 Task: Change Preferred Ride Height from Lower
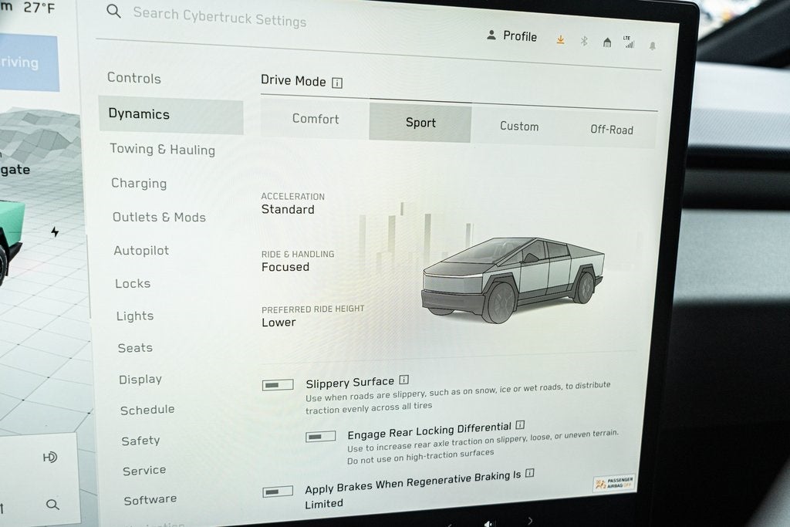point(278,322)
